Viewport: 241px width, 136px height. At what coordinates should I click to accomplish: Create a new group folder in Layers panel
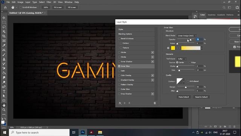(x=225, y=127)
